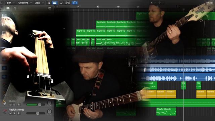
Task: Show automation using the curve icon
Action: (61, 3)
